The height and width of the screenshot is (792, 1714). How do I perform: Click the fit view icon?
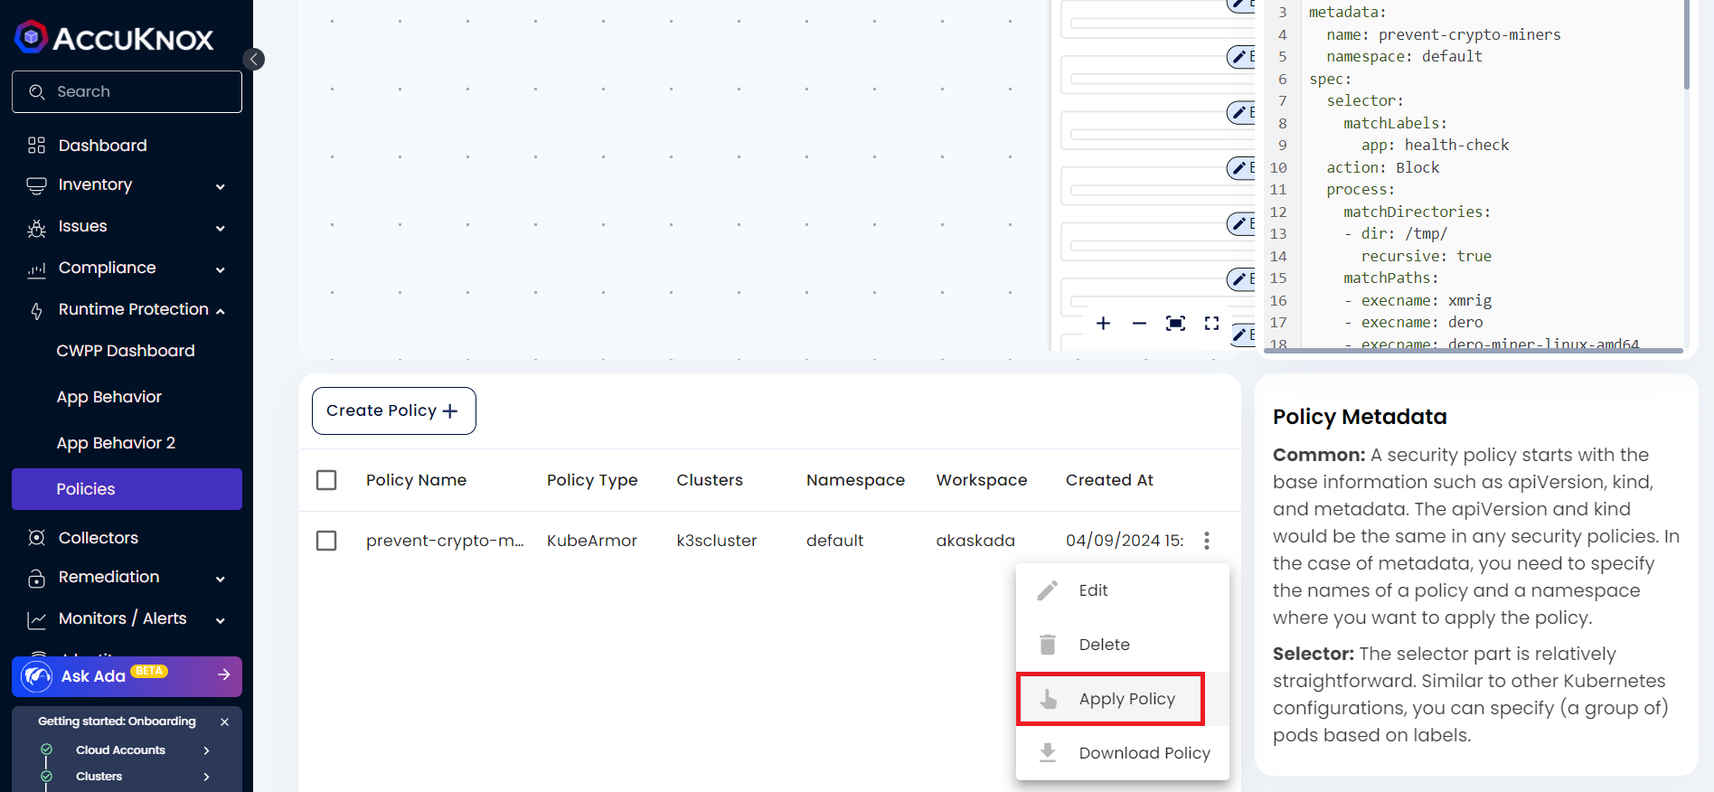pos(1175,324)
